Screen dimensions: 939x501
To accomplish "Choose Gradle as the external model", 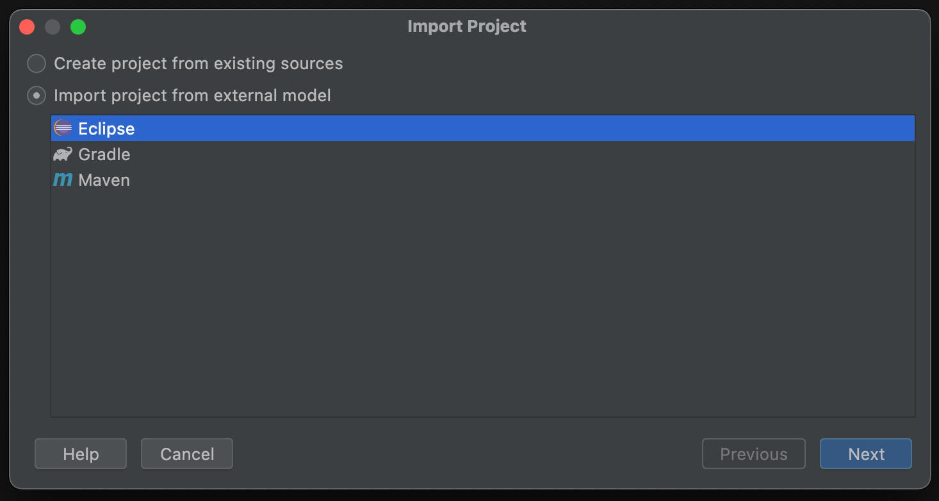I will tap(104, 154).
